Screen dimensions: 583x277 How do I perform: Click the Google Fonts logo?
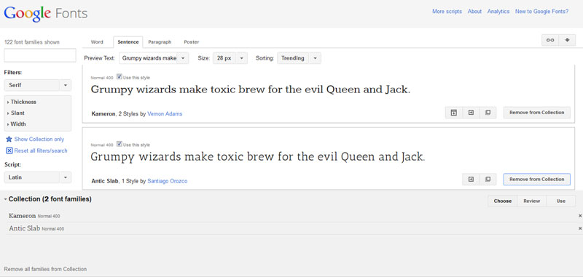[x=46, y=14]
